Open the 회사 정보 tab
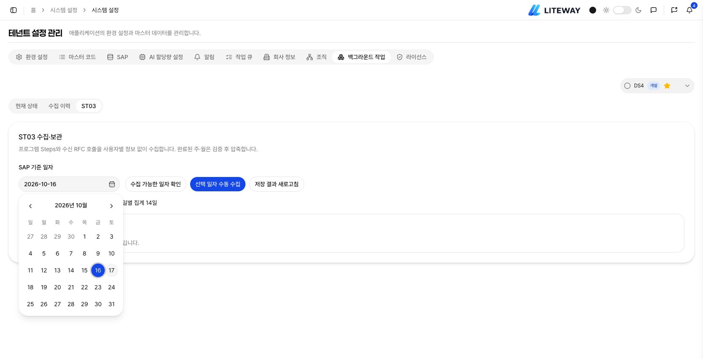The height and width of the screenshot is (359, 703). (279, 57)
